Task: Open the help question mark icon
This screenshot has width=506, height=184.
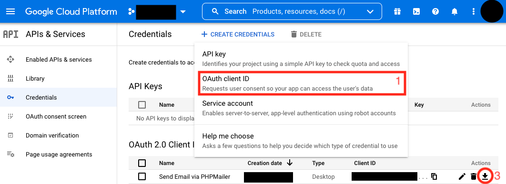Action: click(x=435, y=11)
